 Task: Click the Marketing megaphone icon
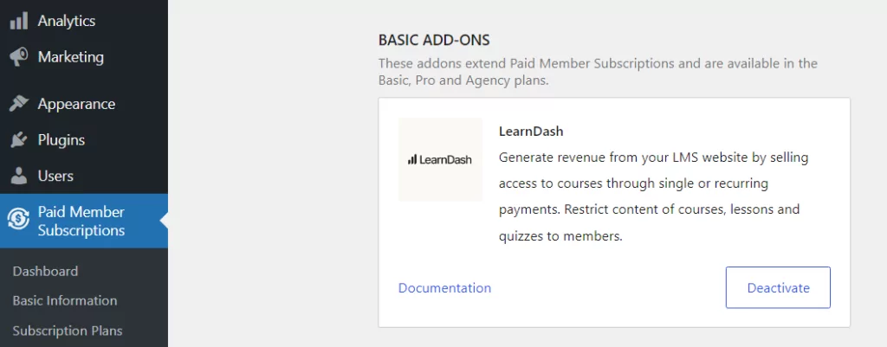19,57
